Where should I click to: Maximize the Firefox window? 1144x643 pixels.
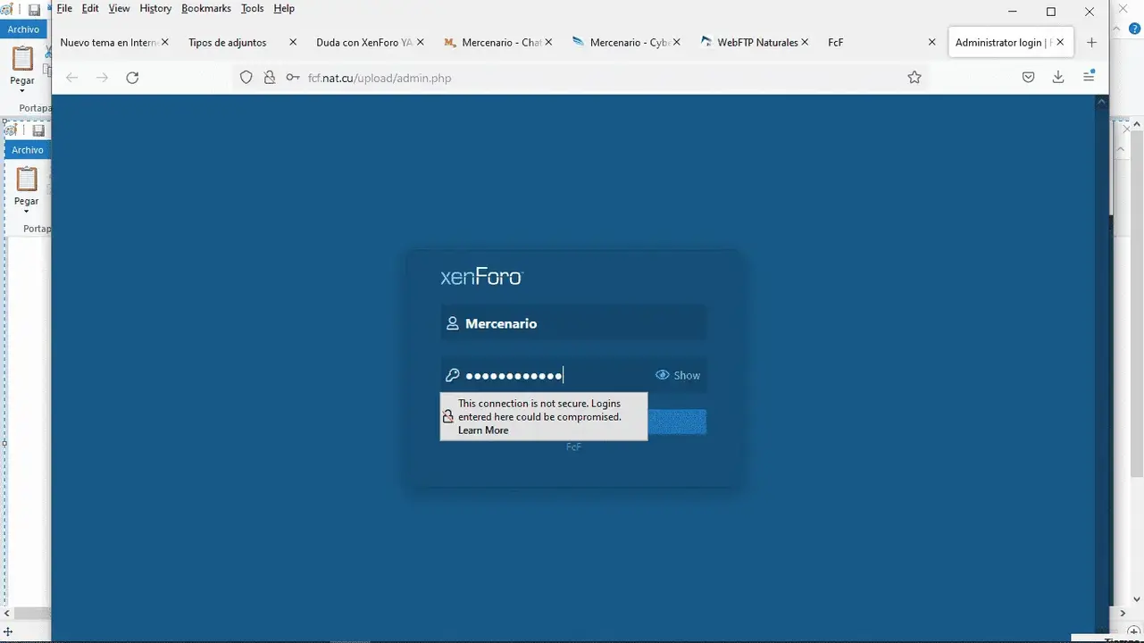tap(1051, 12)
